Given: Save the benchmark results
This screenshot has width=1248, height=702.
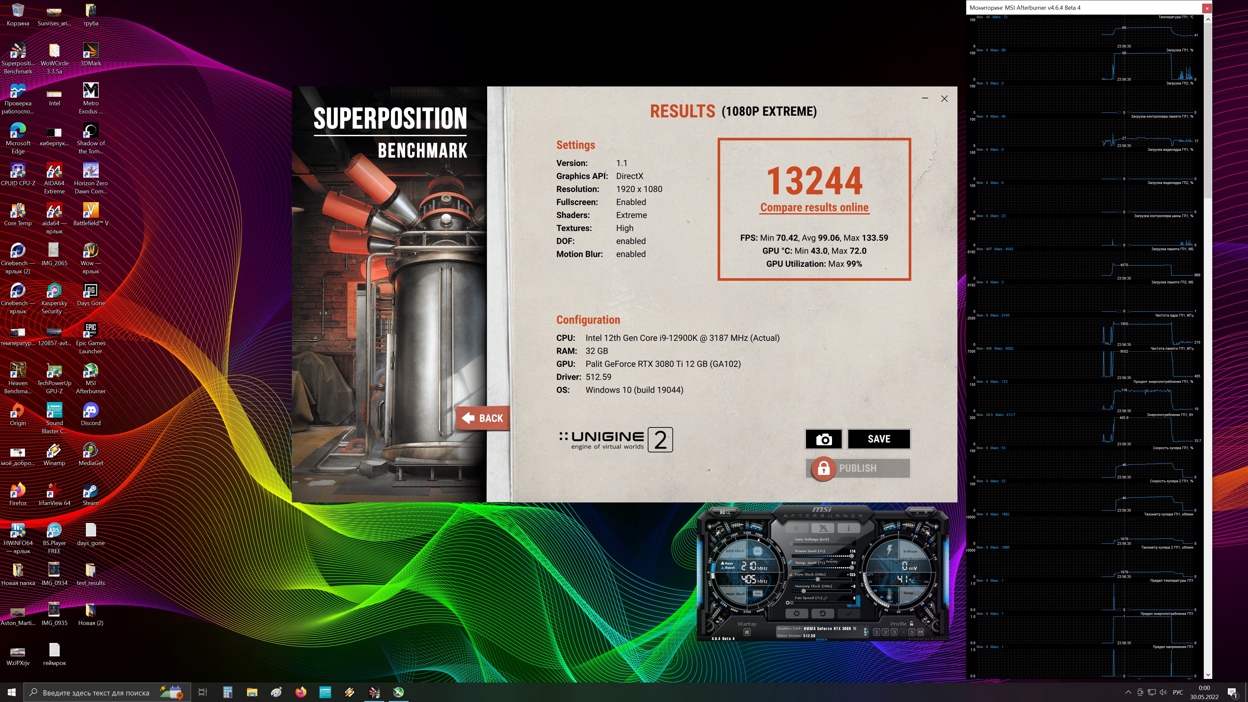Looking at the screenshot, I should click(x=879, y=439).
